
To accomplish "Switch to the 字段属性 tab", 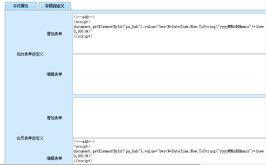I will pyautogui.click(x=21, y=6).
